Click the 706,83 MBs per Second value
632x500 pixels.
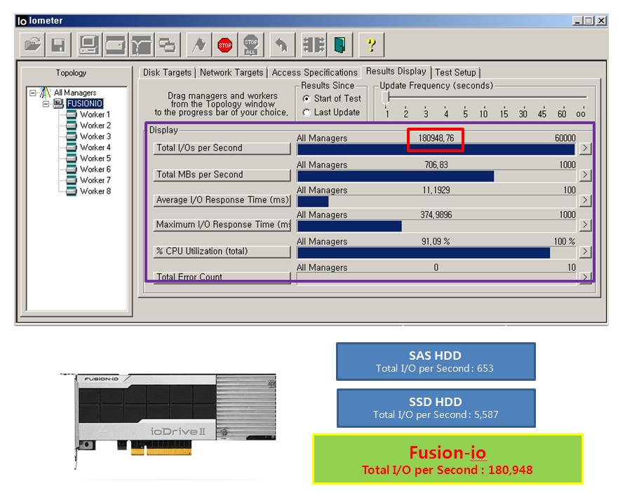[x=436, y=165]
